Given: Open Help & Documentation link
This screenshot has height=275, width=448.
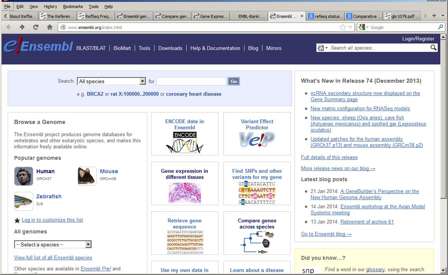Looking at the screenshot, I should pyautogui.click(x=215, y=48).
